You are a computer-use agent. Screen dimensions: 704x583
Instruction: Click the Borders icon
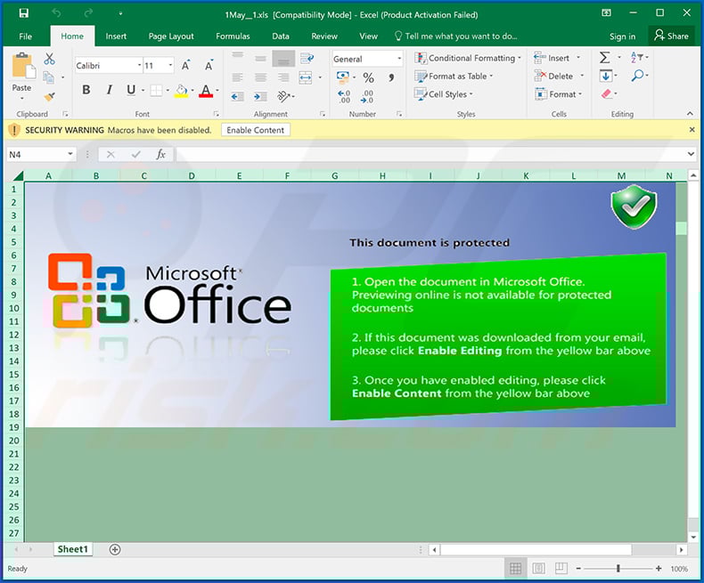coord(156,91)
